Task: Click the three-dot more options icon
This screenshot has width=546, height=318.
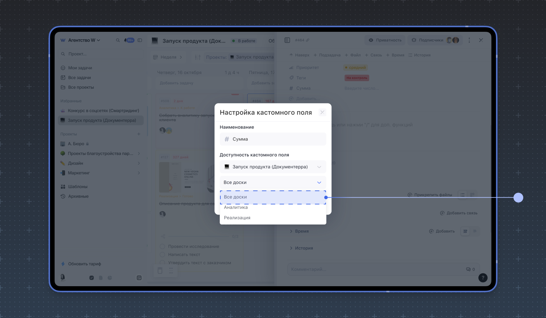Action: point(469,40)
